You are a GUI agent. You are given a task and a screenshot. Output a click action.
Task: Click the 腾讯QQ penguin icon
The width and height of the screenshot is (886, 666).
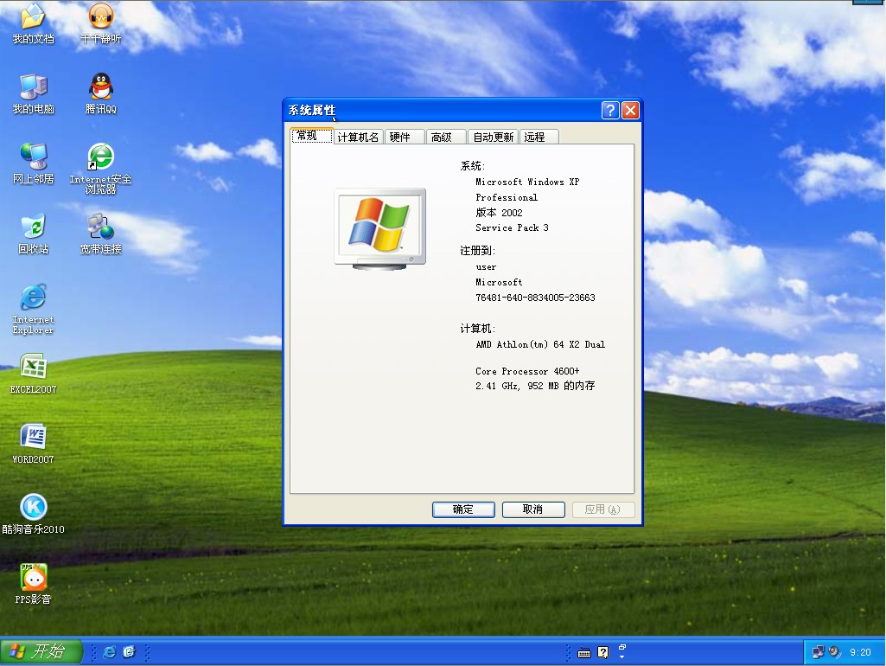click(101, 87)
